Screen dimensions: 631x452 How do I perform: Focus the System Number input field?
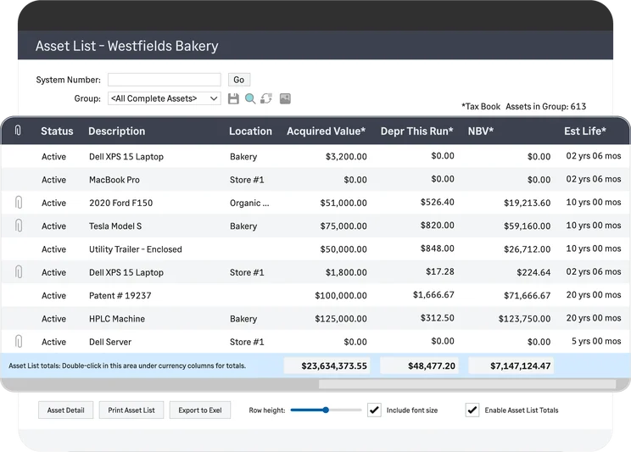tap(165, 80)
